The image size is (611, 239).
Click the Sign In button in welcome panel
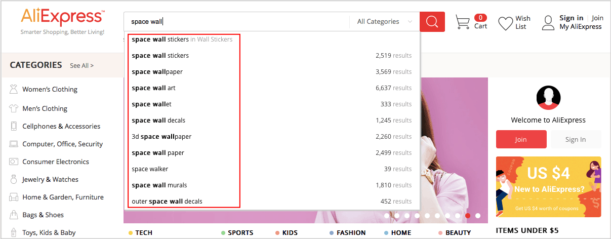(x=576, y=139)
